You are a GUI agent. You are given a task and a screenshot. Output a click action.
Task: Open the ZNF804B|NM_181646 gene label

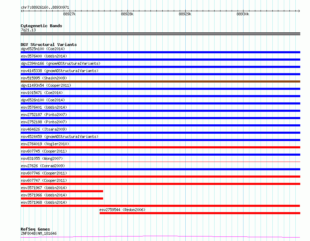pyautogui.click(x=39, y=233)
